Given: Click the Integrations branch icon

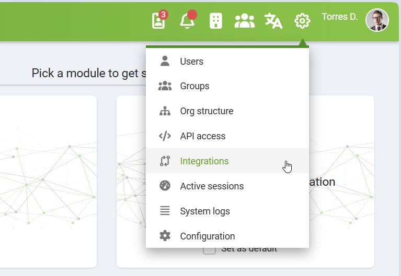Looking at the screenshot, I should tap(165, 161).
